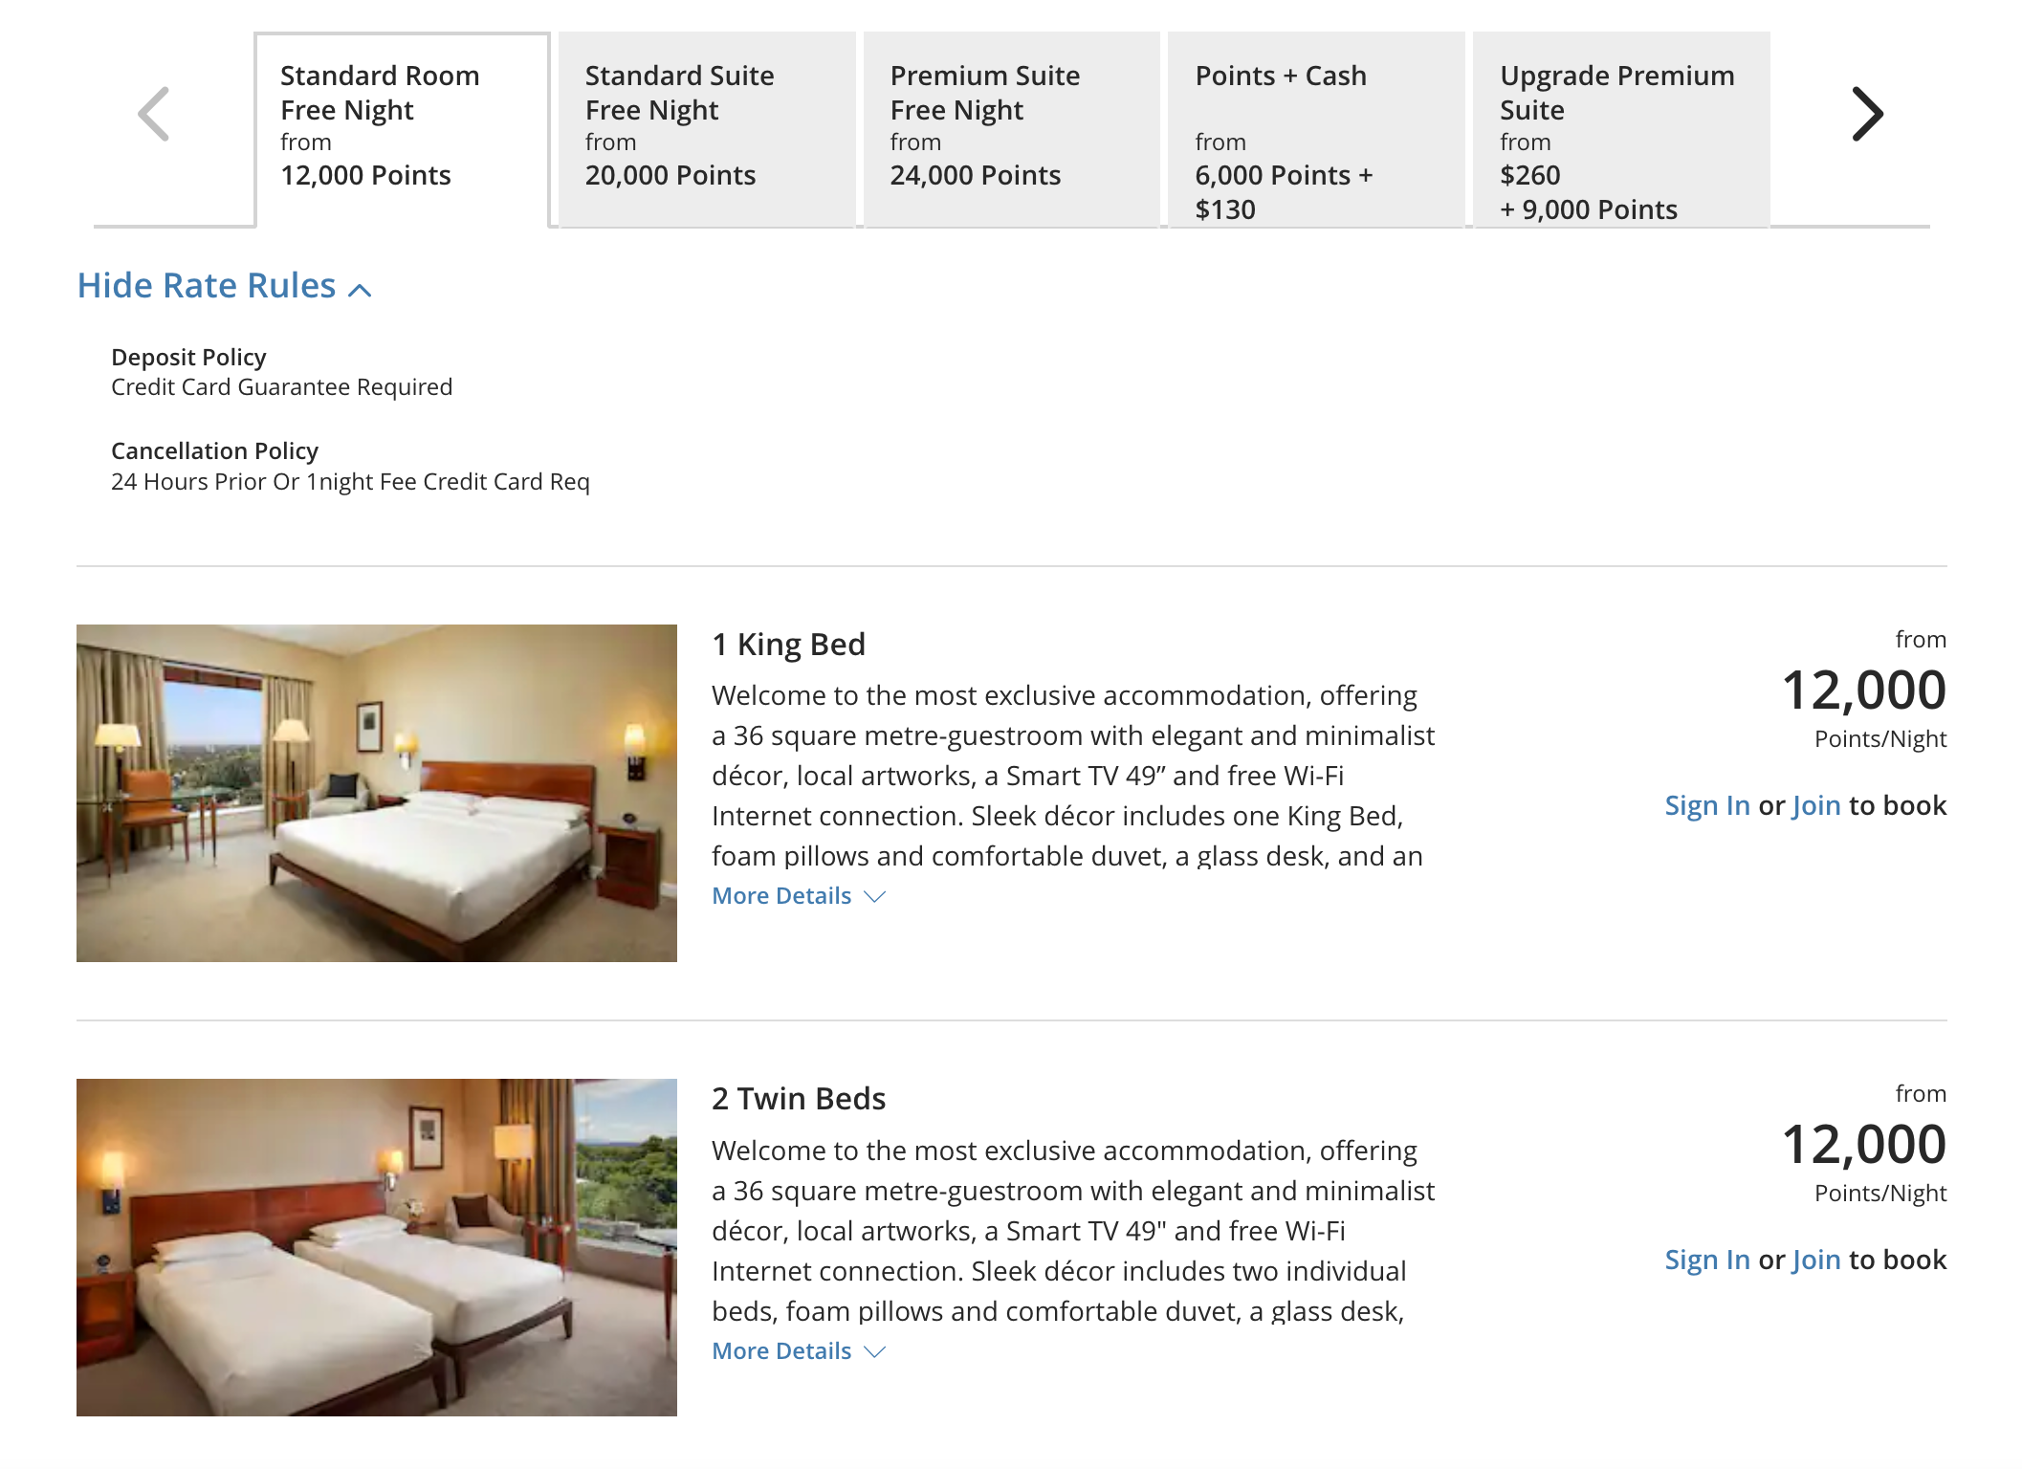
Task: Click the 1 King Bed room title
Action: pyautogui.click(x=788, y=645)
